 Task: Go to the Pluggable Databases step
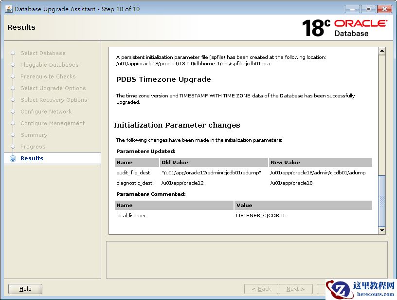(49, 65)
